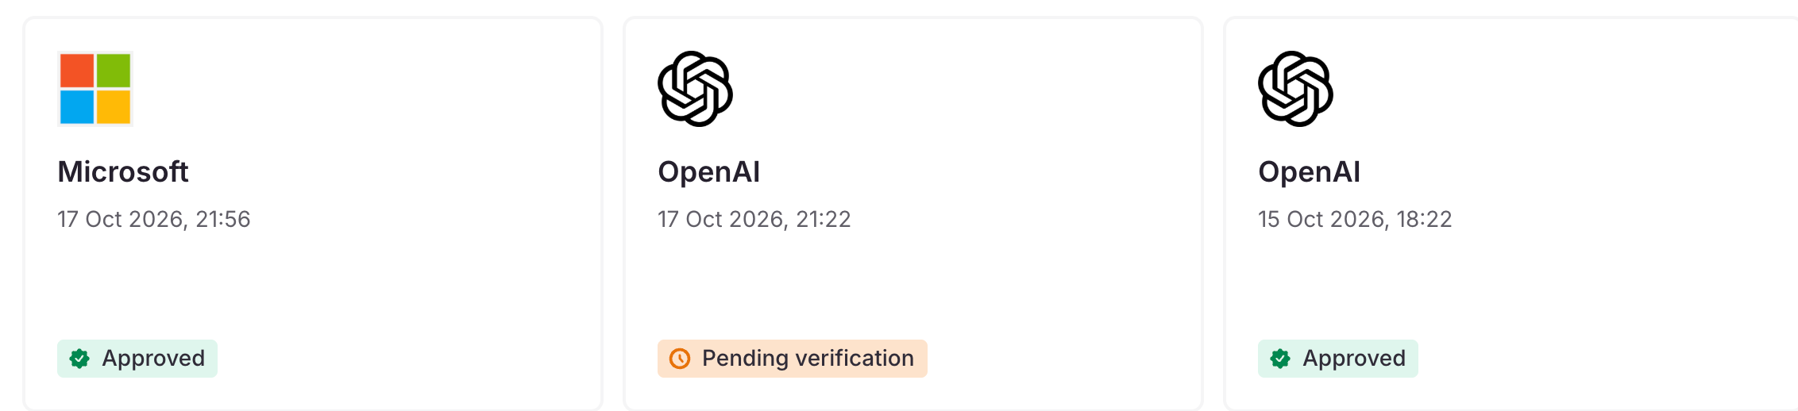Screen dimensions: 1798x411
Task: Select blank area of the pending OpenAI card
Action: coord(913,286)
